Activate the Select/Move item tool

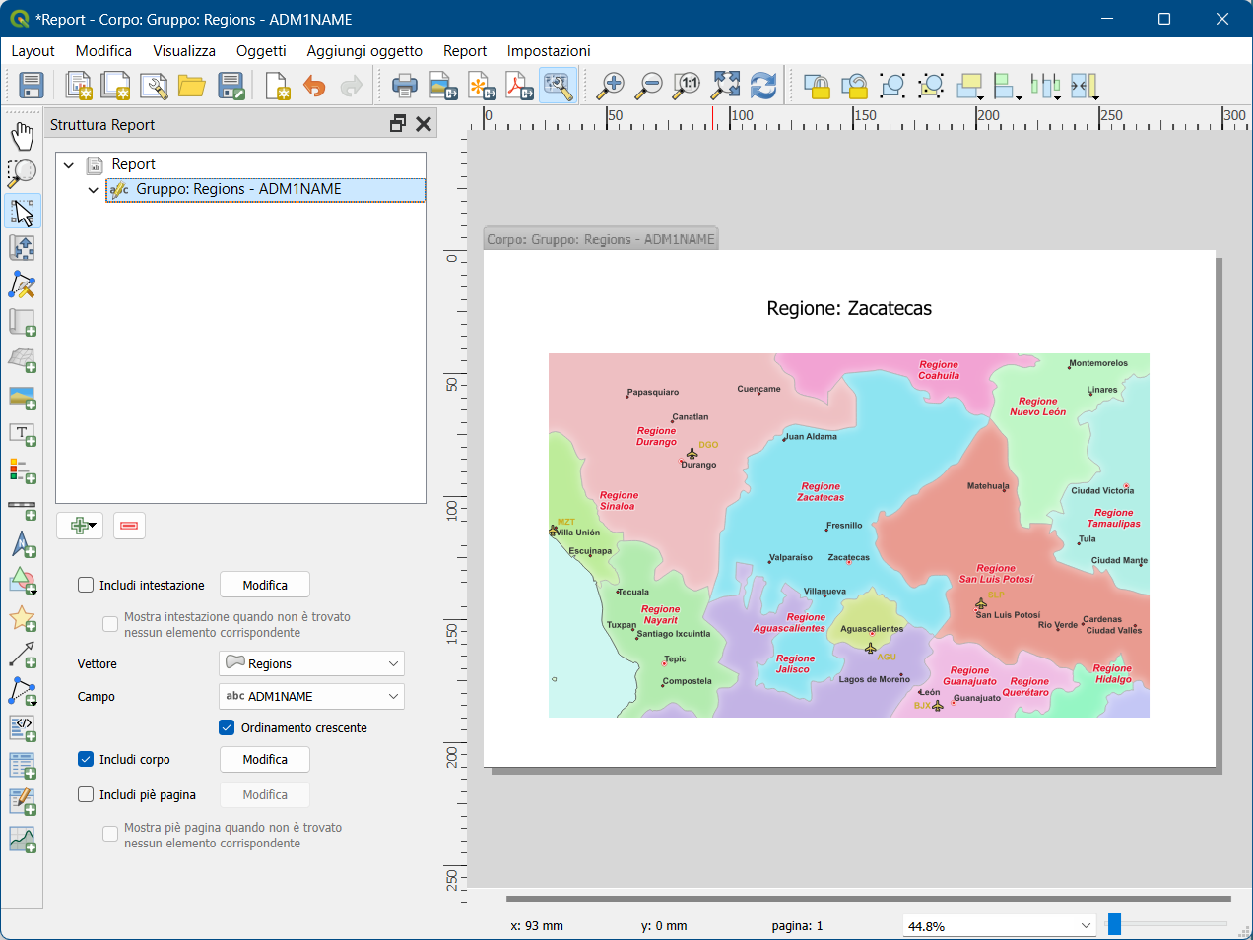tap(22, 211)
